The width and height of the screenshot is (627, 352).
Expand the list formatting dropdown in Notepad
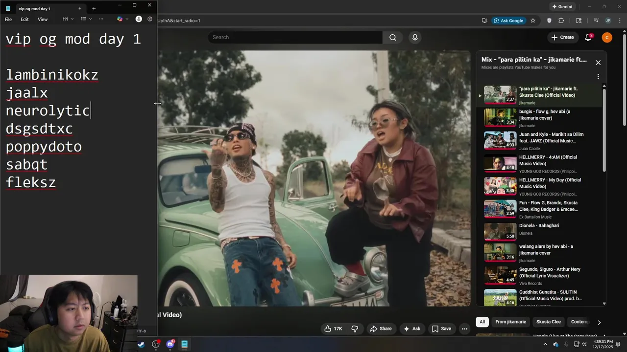[86, 19]
